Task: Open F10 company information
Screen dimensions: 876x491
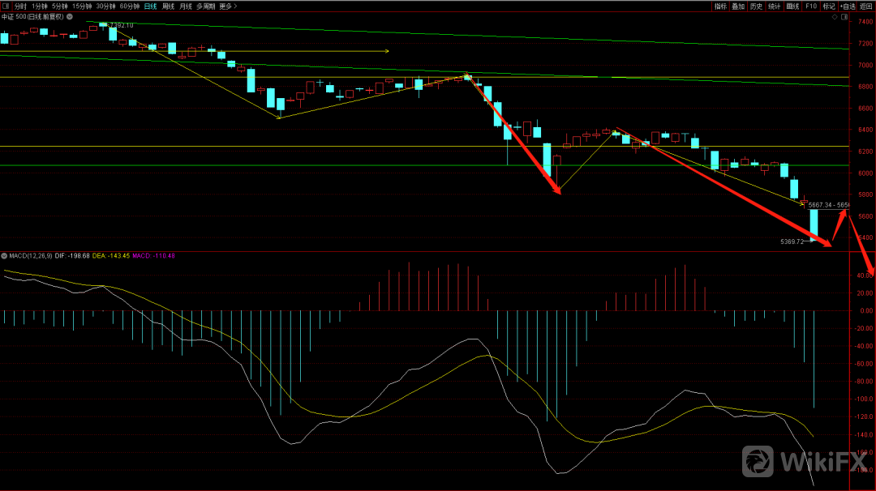Action: [810, 6]
